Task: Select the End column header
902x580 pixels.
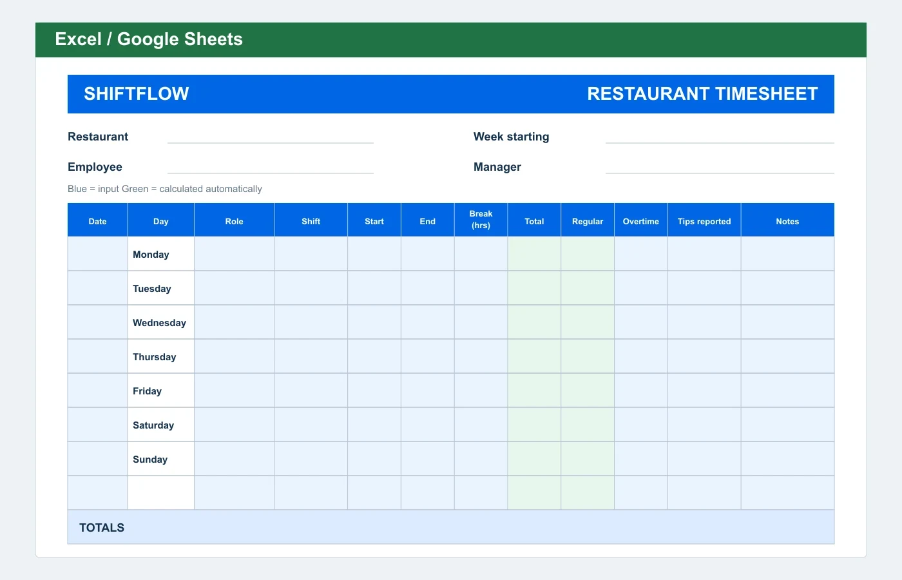Action: pyautogui.click(x=428, y=220)
